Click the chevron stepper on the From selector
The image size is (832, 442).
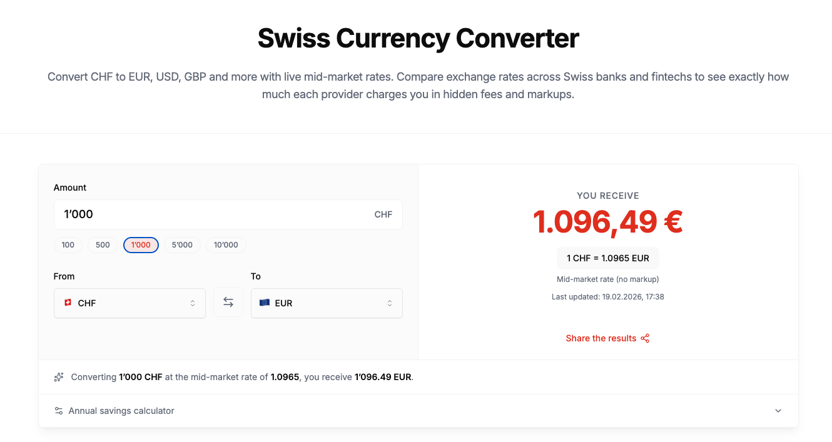click(192, 303)
